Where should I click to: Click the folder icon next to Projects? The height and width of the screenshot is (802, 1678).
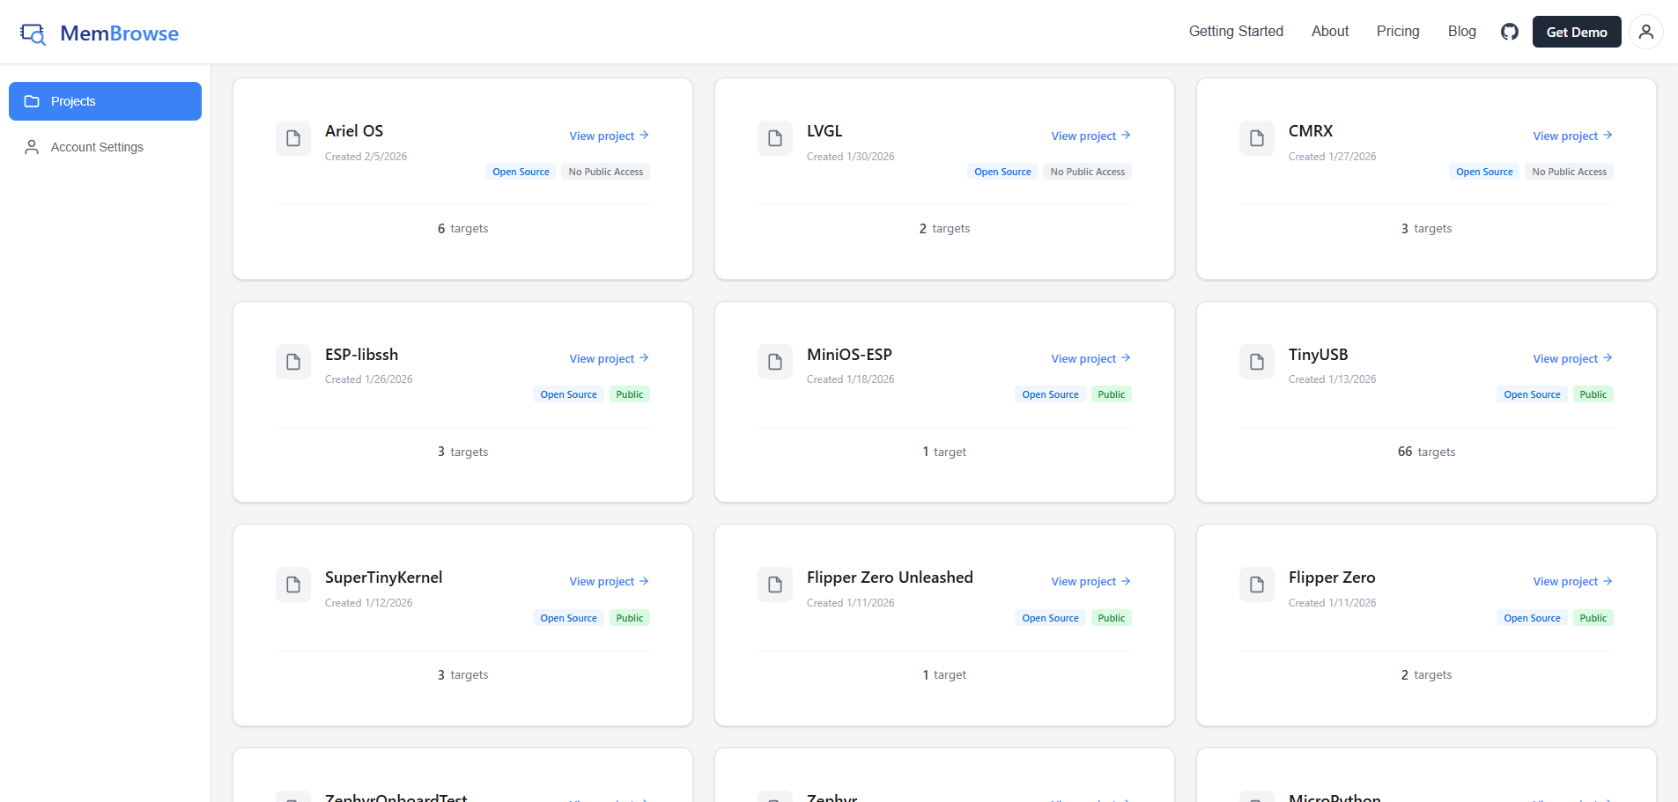coord(33,100)
